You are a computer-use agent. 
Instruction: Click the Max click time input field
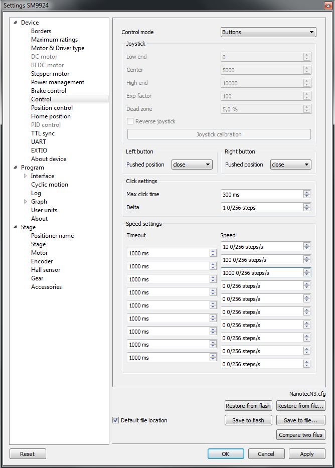click(x=261, y=194)
